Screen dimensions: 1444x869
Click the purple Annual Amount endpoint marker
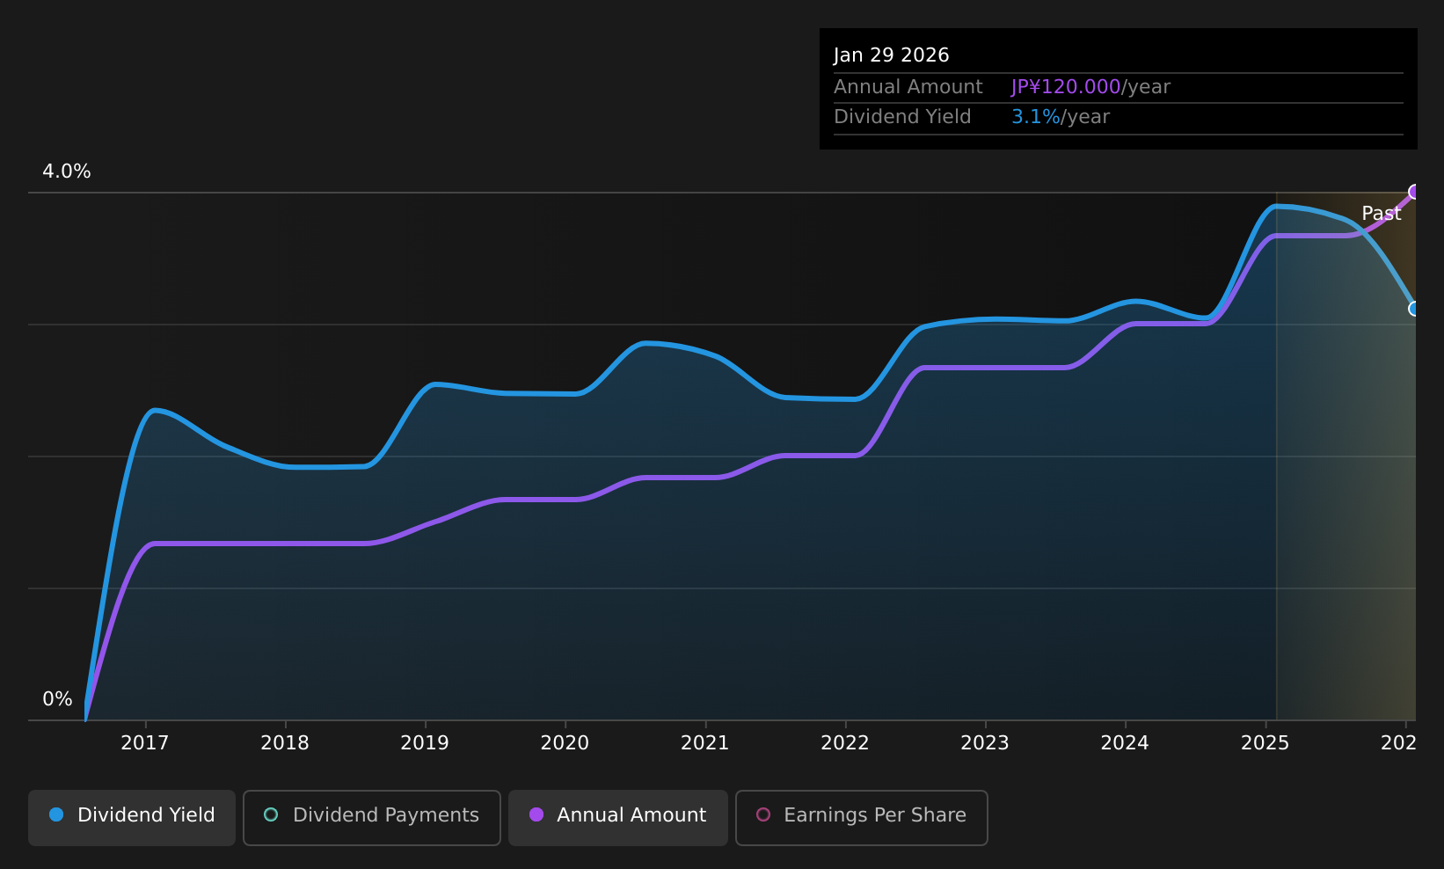(1414, 192)
